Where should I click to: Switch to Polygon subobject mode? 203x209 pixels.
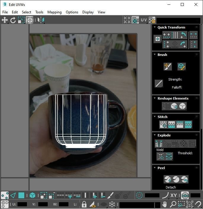[x=21, y=195]
